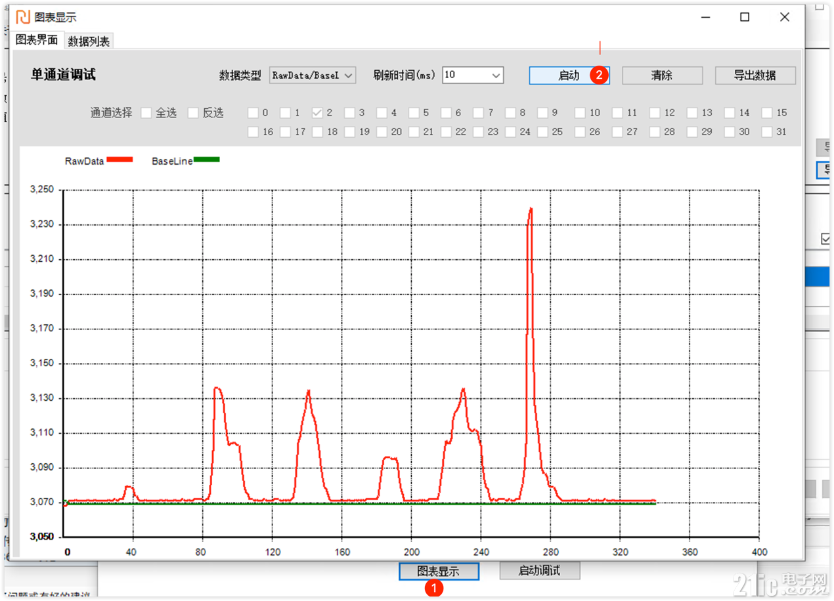834x601 pixels.
Task: Check the 全选 checkbox
Action: (x=146, y=113)
